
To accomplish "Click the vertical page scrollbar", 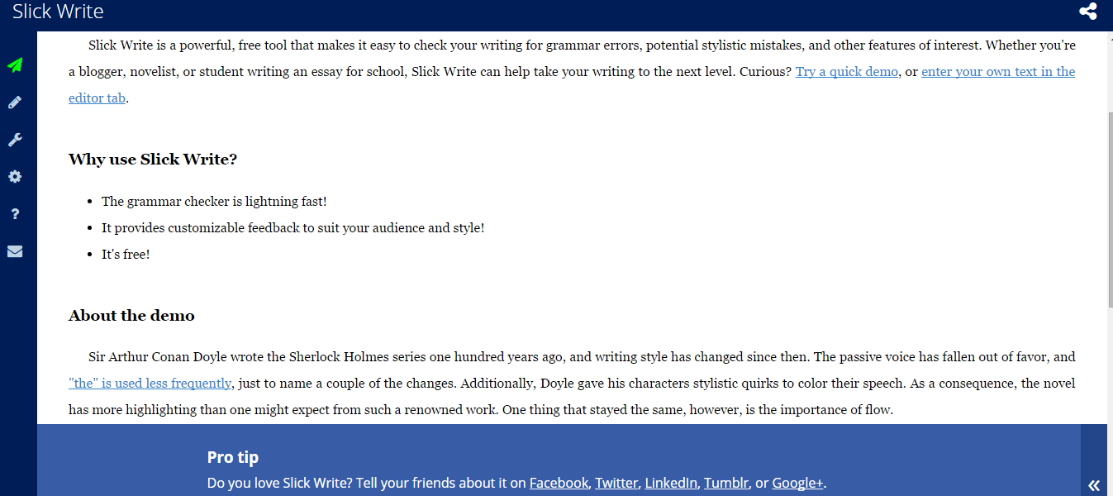I will coord(1110,208).
